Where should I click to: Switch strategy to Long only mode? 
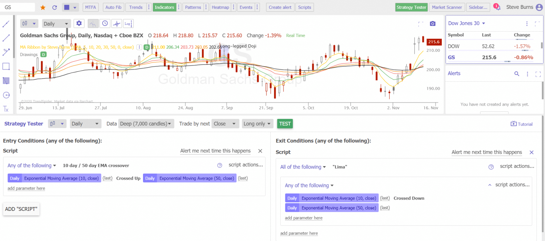pyautogui.click(x=258, y=124)
